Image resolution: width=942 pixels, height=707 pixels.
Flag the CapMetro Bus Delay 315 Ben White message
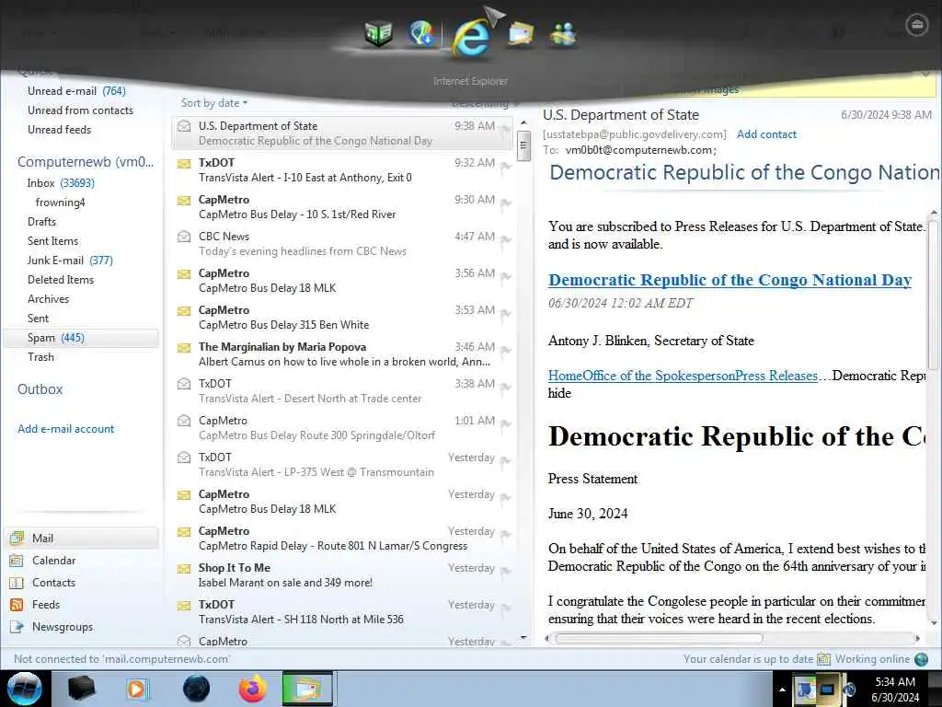[x=506, y=314]
